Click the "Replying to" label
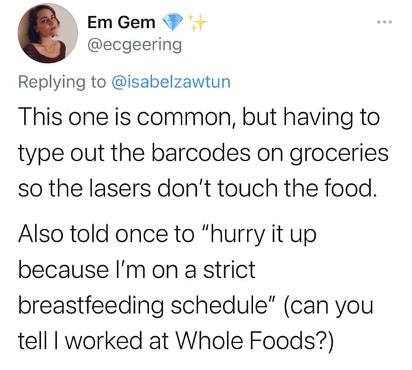 click(62, 83)
